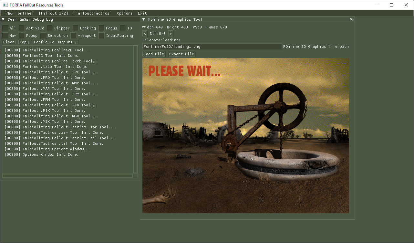Select log line 'Options Window Init Done.'

click(42, 154)
